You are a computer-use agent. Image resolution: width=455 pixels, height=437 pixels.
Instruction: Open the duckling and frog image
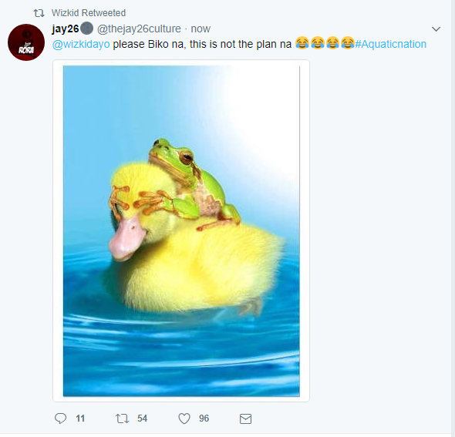(181, 230)
